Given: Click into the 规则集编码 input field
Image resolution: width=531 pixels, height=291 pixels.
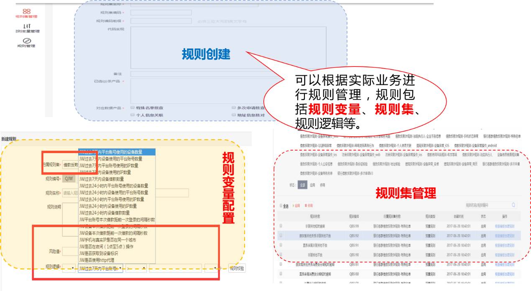Looking at the screenshot, I should [x=161, y=13].
